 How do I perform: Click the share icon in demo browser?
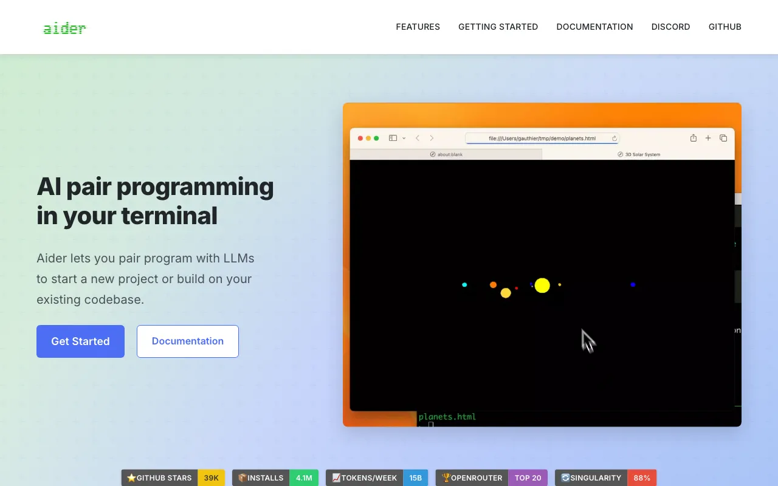click(694, 138)
